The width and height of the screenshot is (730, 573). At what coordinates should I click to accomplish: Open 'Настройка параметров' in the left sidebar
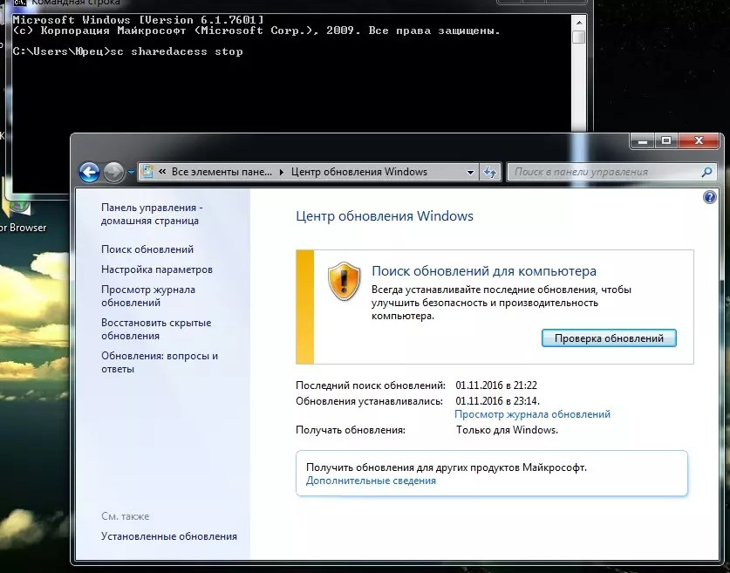pos(157,269)
